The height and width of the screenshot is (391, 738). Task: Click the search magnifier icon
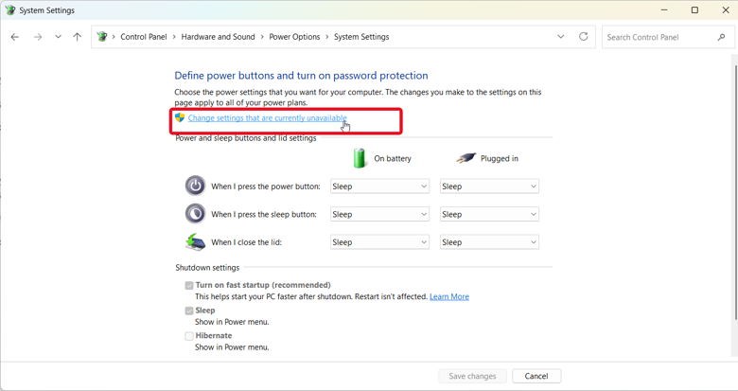pyautogui.click(x=721, y=37)
